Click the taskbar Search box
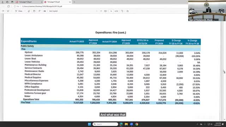The width and height of the screenshot is (226, 127). coord(105,124)
